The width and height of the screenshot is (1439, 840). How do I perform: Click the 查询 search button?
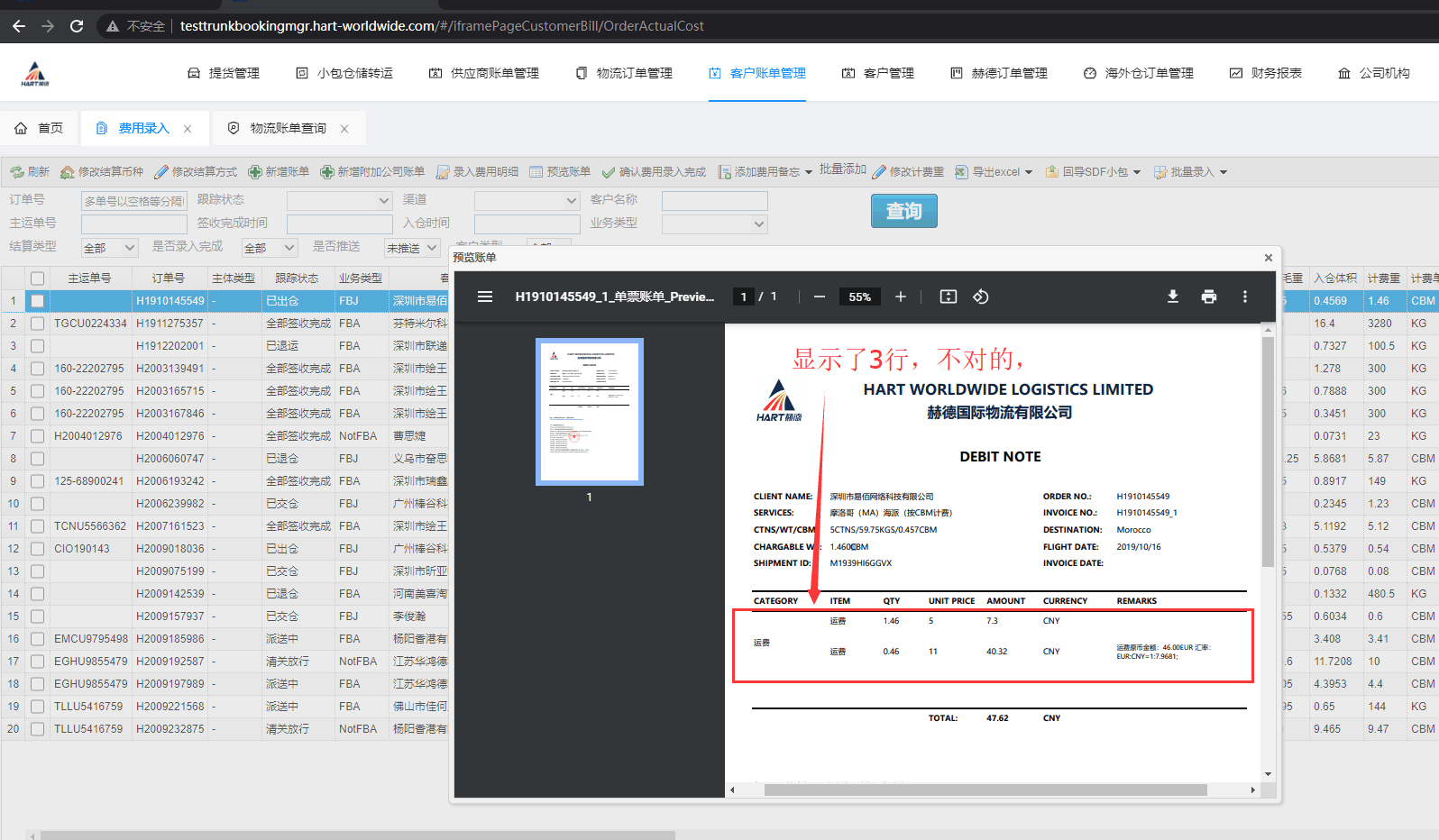(903, 211)
